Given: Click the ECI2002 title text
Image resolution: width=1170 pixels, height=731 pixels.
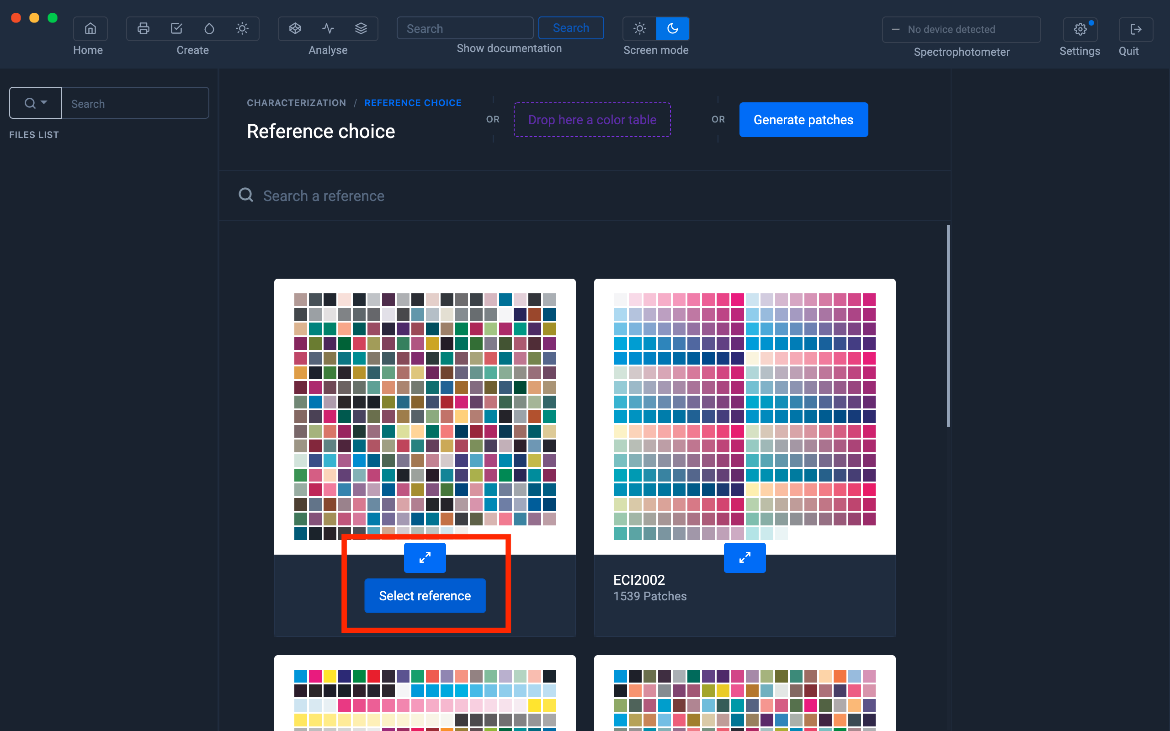Looking at the screenshot, I should 639,580.
